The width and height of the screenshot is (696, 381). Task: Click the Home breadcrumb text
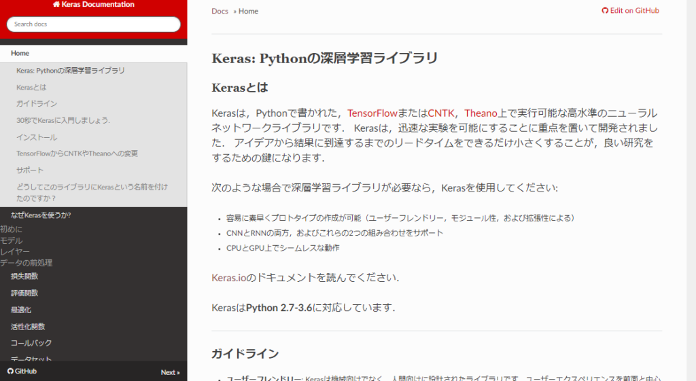[x=248, y=11]
